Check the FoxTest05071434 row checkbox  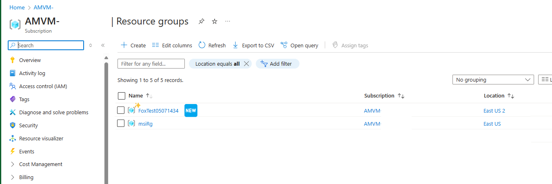[121, 110]
